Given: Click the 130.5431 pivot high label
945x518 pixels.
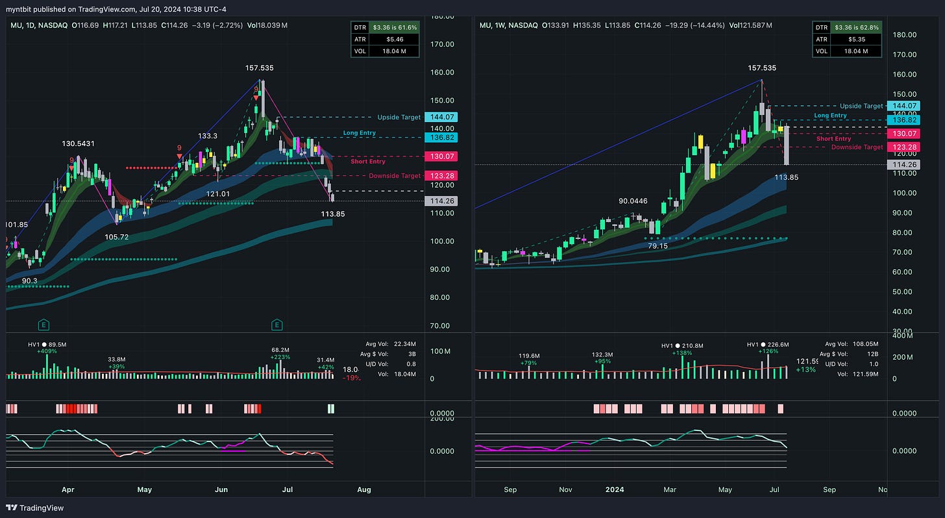Looking at the screenshot, I should pos(79,143).
